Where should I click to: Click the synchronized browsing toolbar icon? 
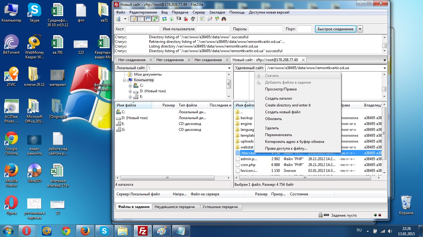[216, 19]
